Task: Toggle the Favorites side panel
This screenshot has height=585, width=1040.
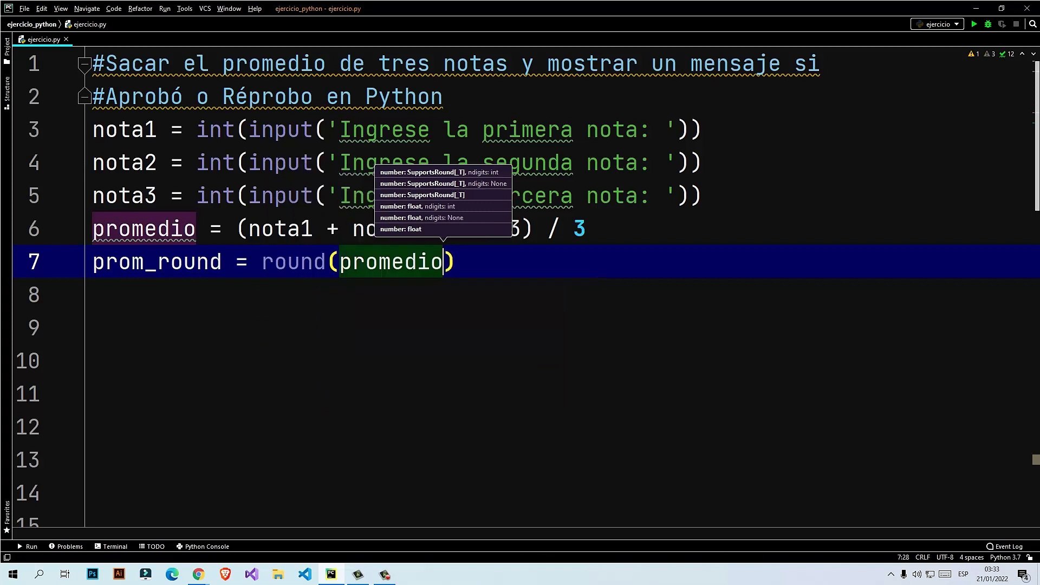Action: click(6, 515)
